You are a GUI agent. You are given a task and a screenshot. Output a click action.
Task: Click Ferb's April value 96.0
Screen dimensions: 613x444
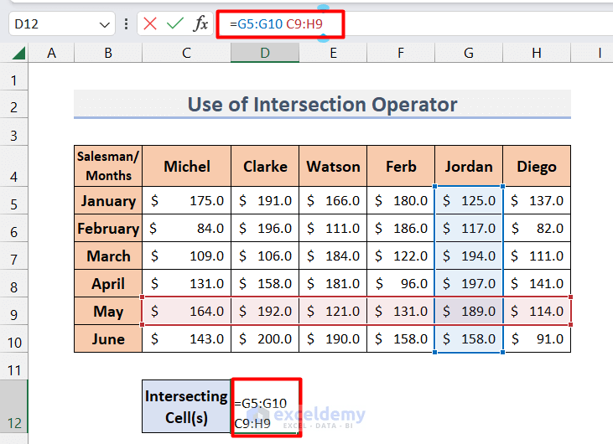401,283
